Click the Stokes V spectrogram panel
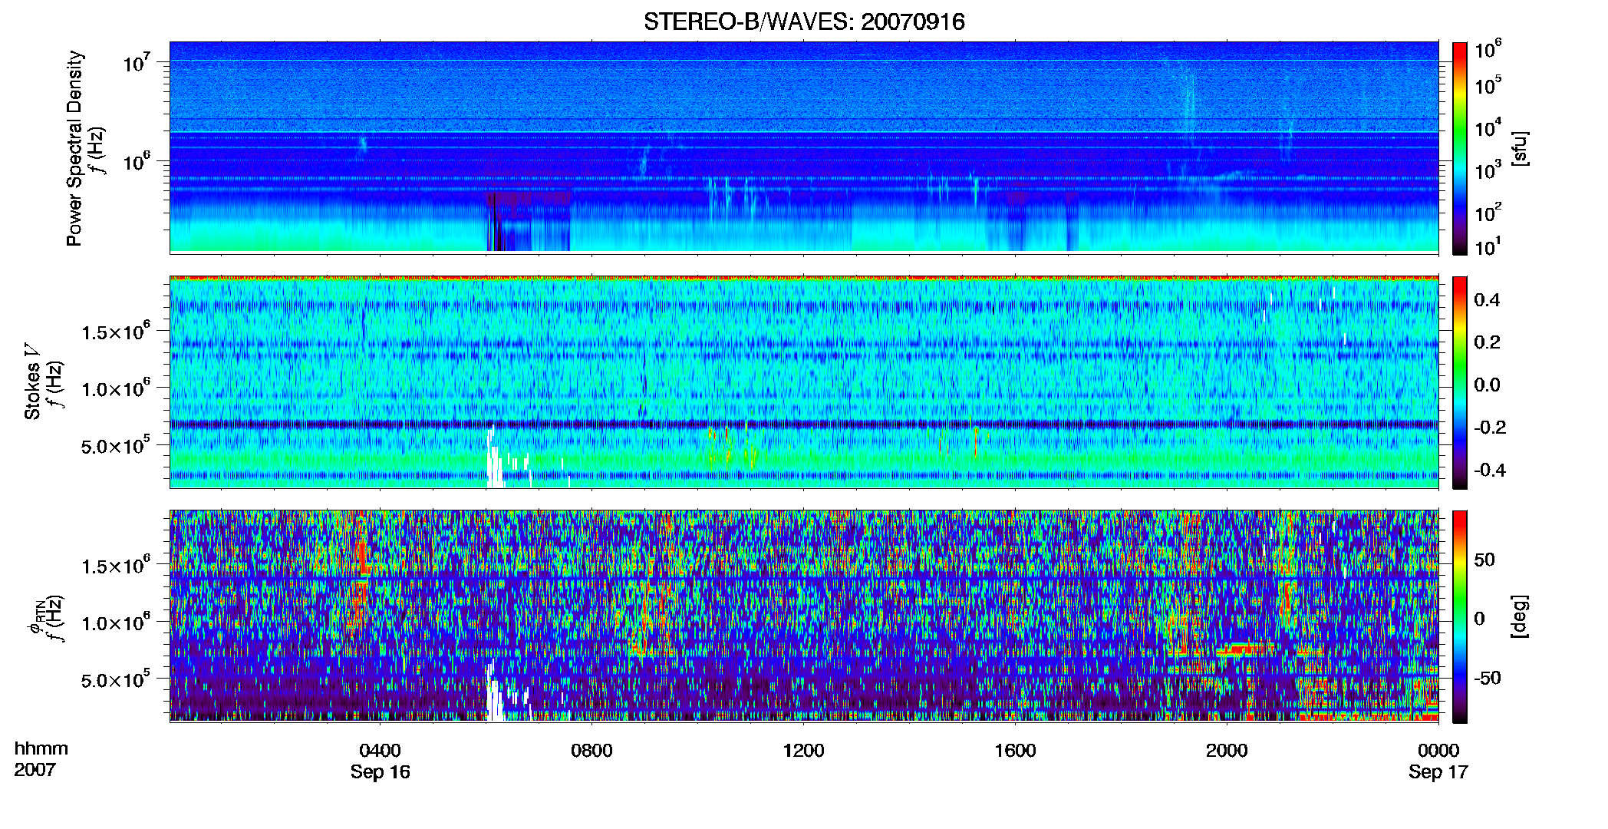The height and width of the screenshot is (829, 1608). [x=804, y=382]
